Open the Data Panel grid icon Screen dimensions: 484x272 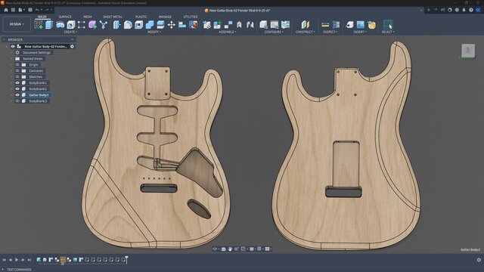click(13, 10)
